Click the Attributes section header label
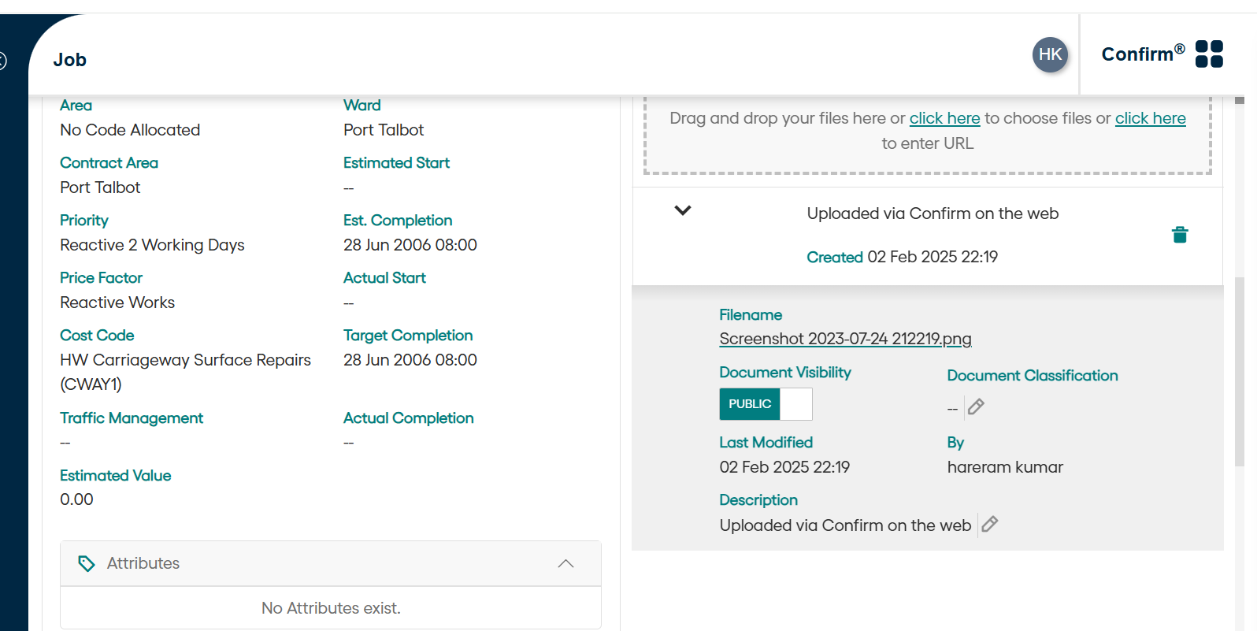Image resolution: width=1257 pixels, height=631 pixels. [x=143, y=563]
